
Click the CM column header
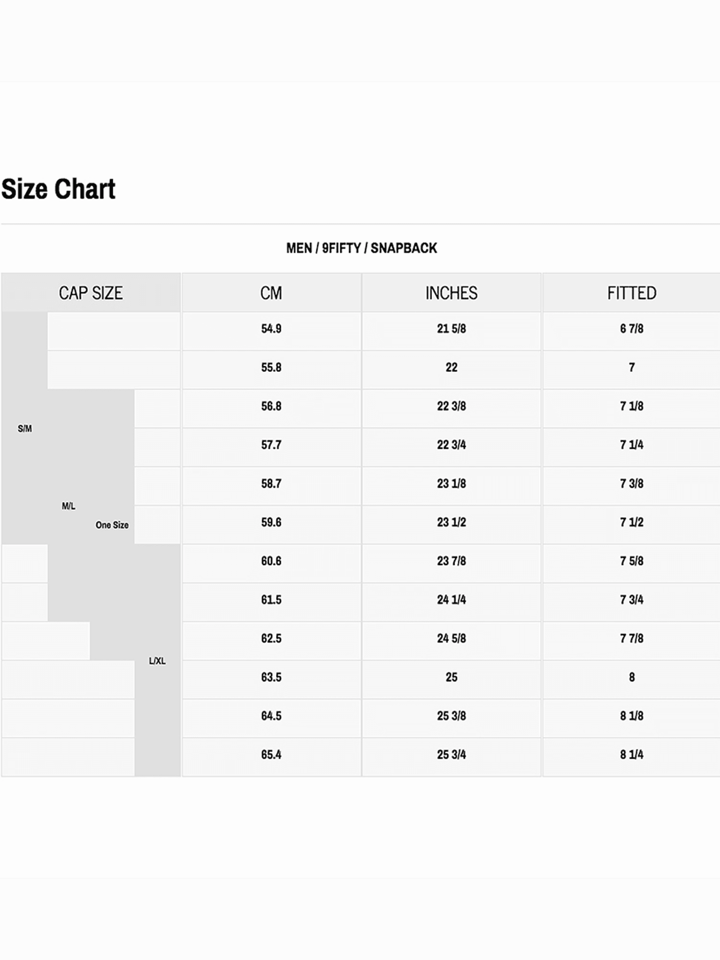coord(271,293)
